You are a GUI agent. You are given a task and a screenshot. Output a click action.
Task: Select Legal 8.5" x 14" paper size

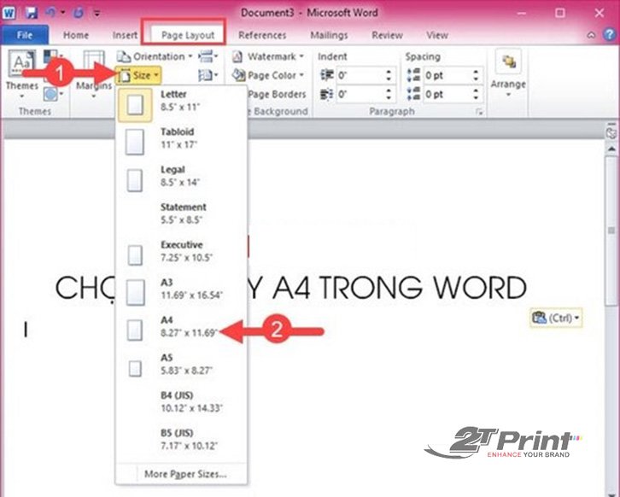[181, 179]
